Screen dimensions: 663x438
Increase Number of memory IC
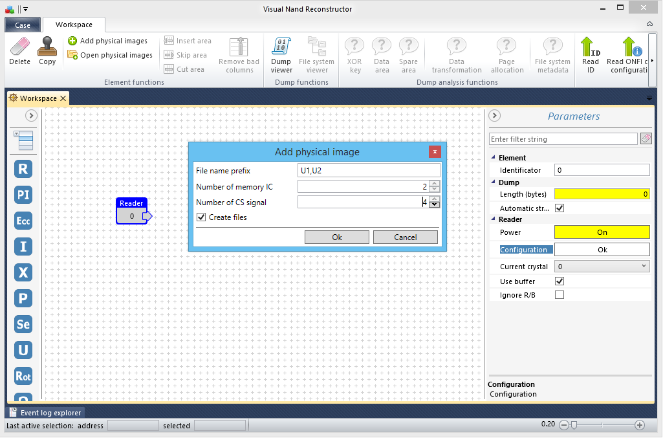tap(435, 184)
